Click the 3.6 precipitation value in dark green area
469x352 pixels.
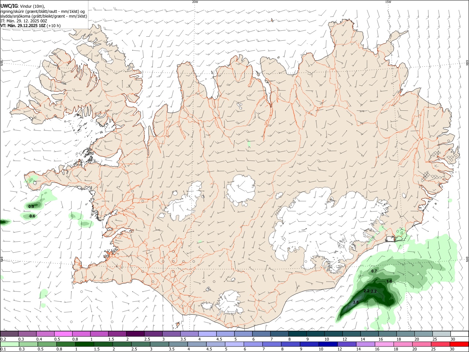tap(355, 302)
